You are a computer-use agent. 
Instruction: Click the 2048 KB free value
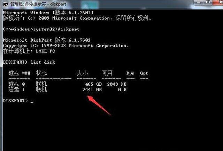117,84
